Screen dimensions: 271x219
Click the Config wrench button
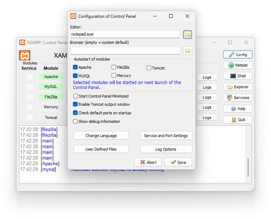(x=238, y=54)
